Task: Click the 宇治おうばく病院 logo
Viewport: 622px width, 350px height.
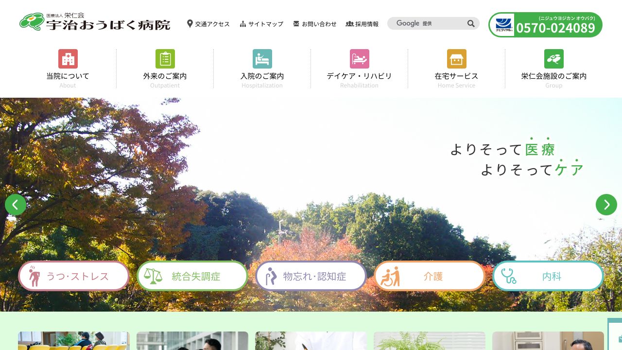Action: click(95, 22)
